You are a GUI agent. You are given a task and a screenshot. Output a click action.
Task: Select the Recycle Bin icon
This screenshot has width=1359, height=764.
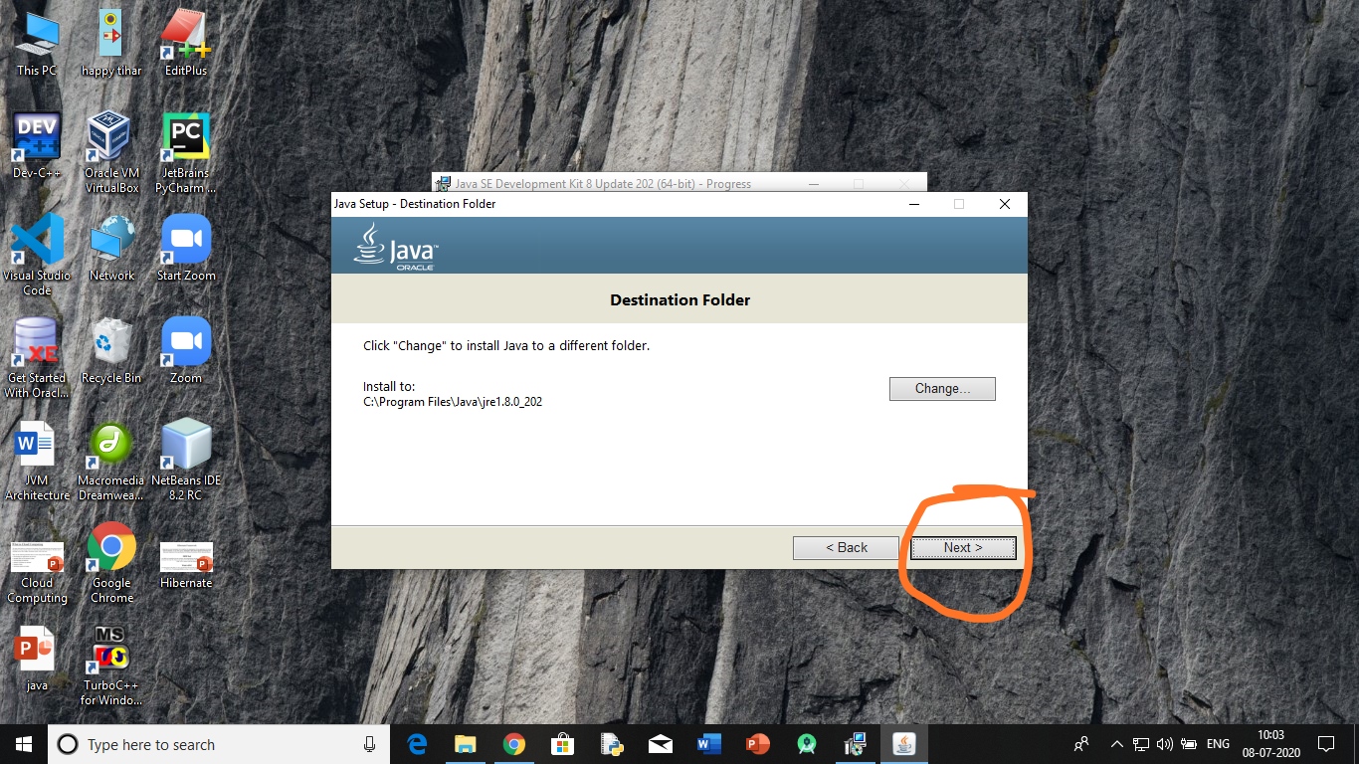point(111,350)
